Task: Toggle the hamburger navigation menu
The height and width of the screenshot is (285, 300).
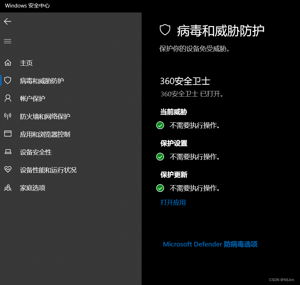Action: pyautogui.click(x=8, y=41)
